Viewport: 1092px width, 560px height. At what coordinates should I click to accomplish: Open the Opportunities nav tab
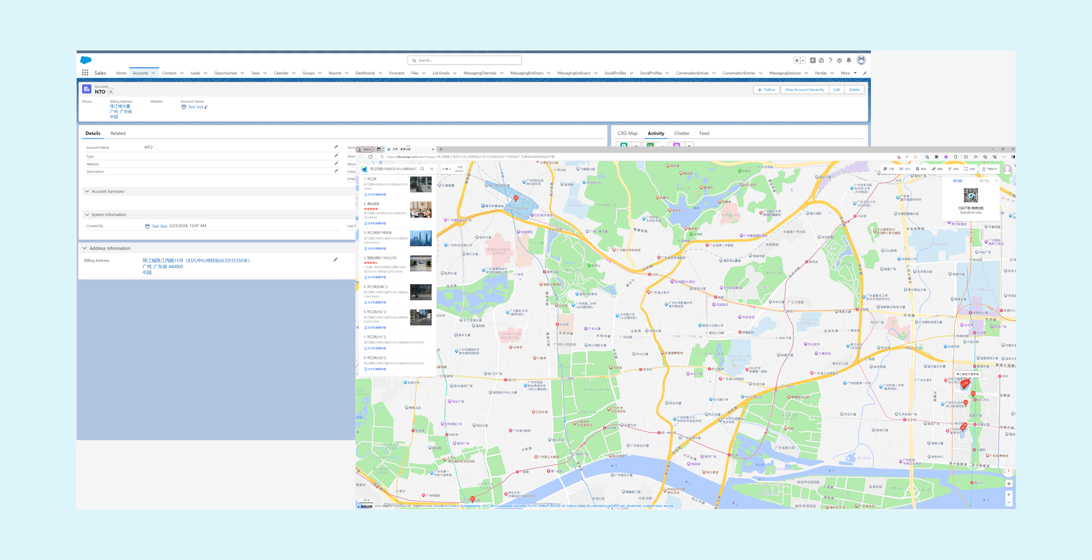click(x=226, y=73)
